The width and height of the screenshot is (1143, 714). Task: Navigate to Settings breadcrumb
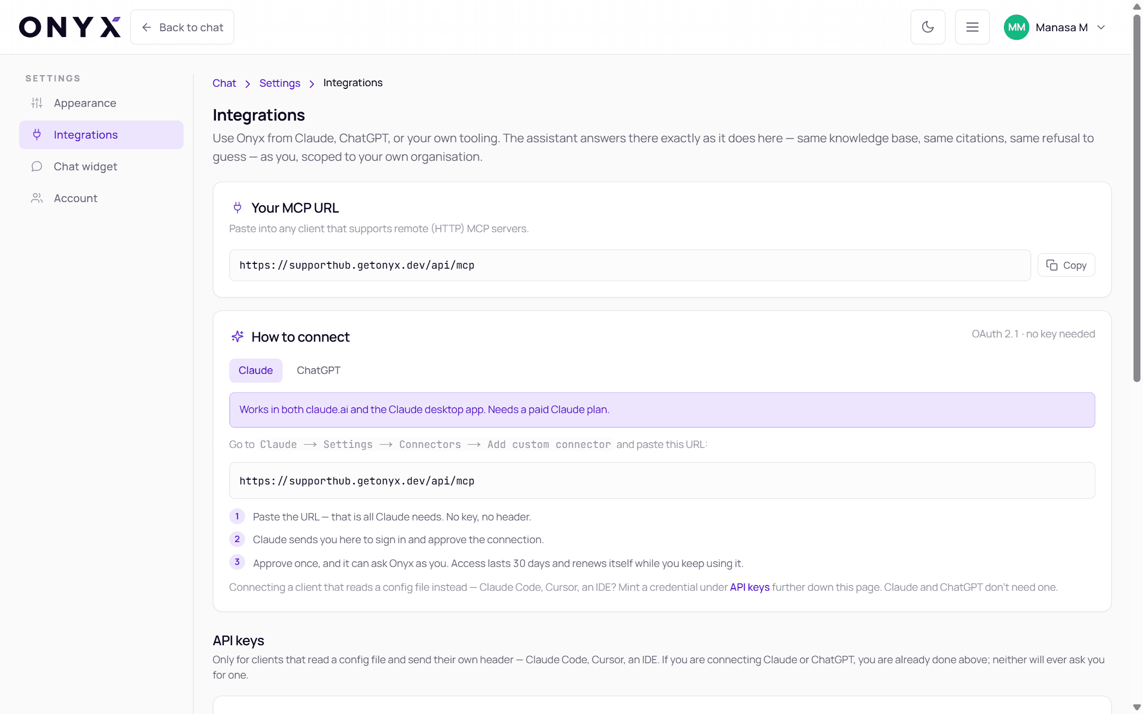pyautogui.click(x=279, y=83)
